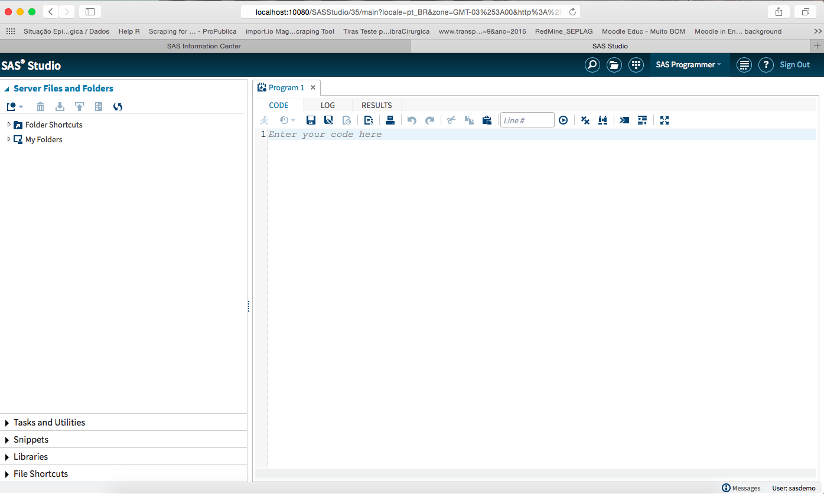
Task: Open the More application options menu icon
Action: pyautogui.click(x=744, y=65)
